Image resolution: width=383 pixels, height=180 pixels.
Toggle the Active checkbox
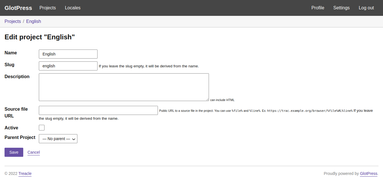42,128
